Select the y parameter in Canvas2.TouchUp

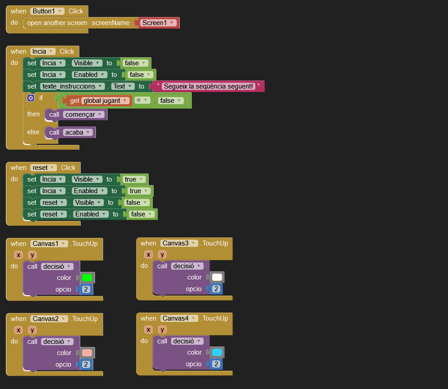pos(32,330)
